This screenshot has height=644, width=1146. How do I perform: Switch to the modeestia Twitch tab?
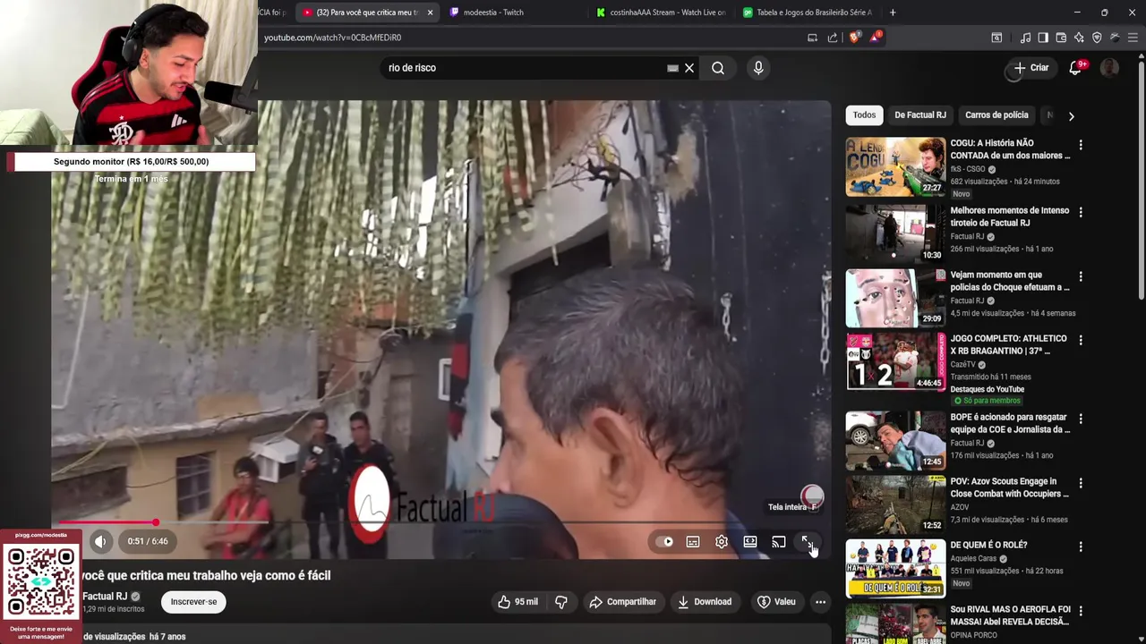pyautogui.click(x=493, y=13)
